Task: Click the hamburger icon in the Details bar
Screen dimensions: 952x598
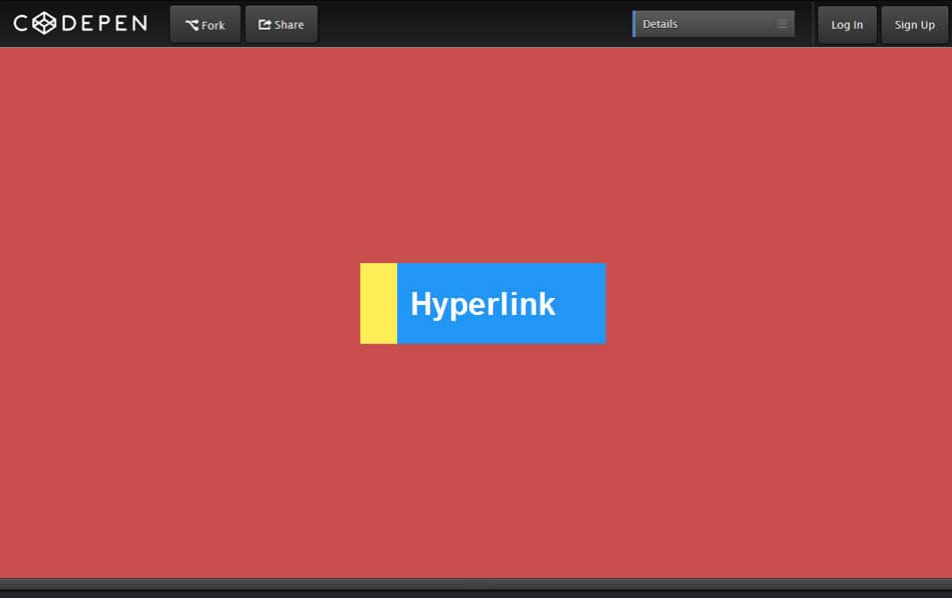Action: tap(781, 23)
